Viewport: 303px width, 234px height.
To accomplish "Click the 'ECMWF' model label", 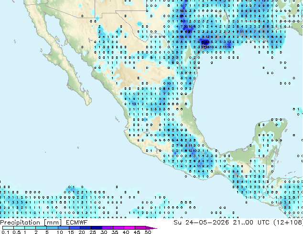I will (76, 223).
